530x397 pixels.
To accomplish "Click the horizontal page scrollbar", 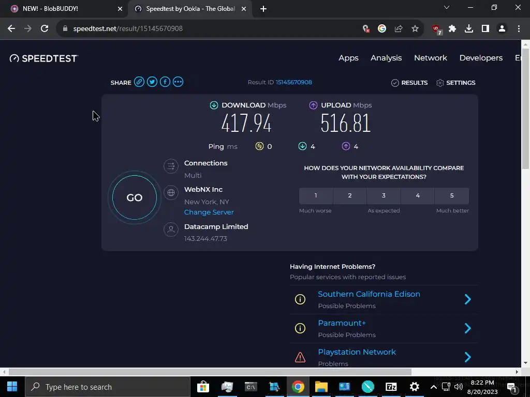I will pos(210,372).
